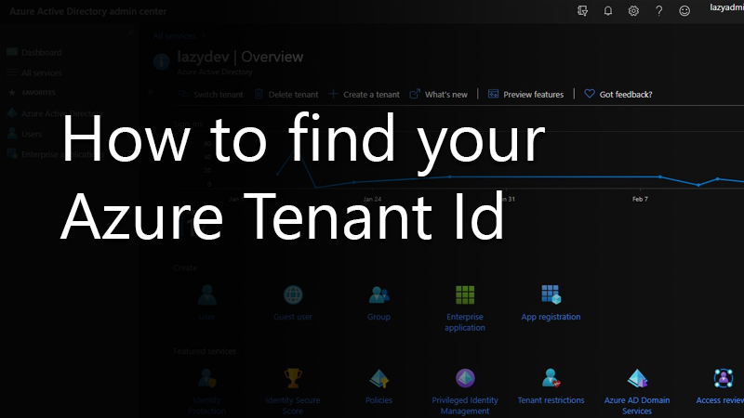The width and height of the screenshot is (744, 418).
Task: Create an Enterprise application grid icon
Action: 465,294
